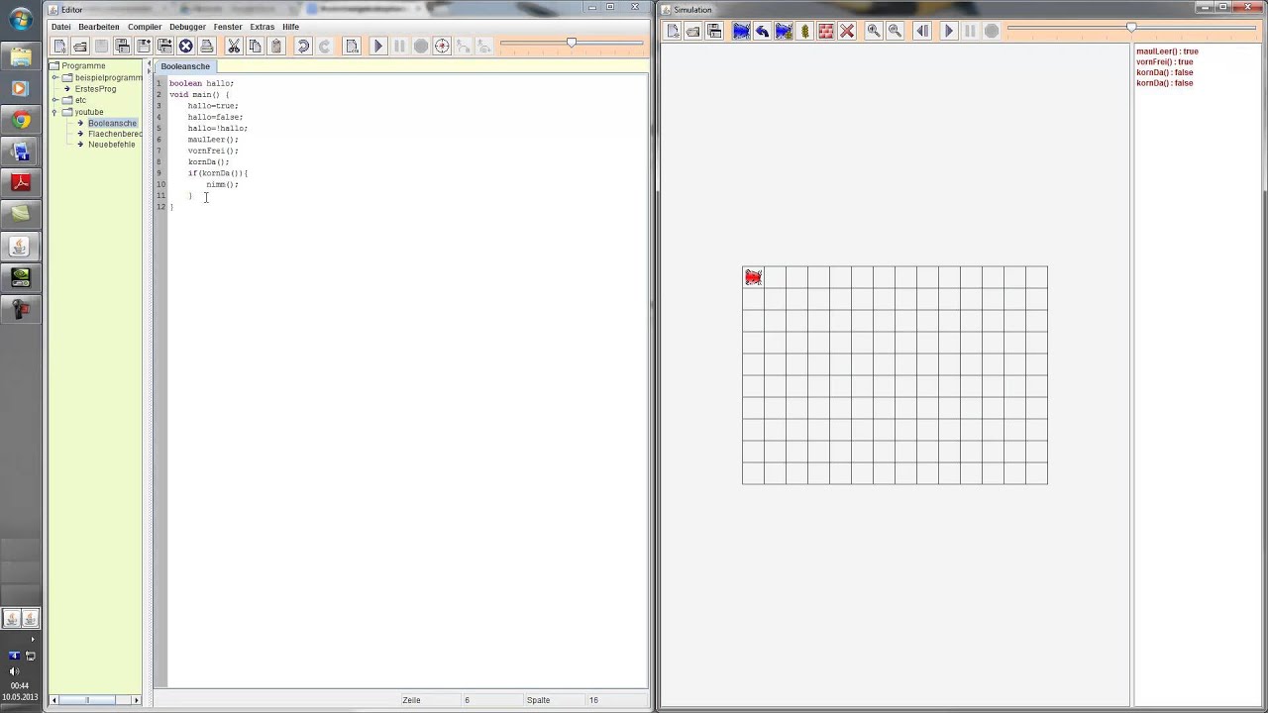Open the Datei menu
This screenshot has width=1268, height=713.
click(60, 27)
